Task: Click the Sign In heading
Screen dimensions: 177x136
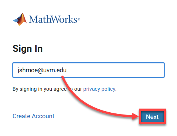Action: tap(28, 49)
